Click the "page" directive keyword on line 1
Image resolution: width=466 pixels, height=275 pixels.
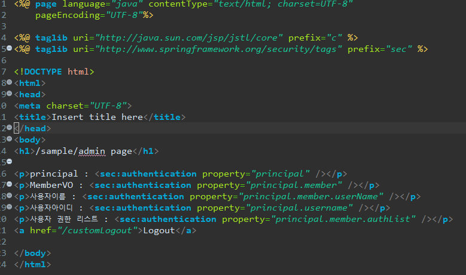click(x=46, y=4)
